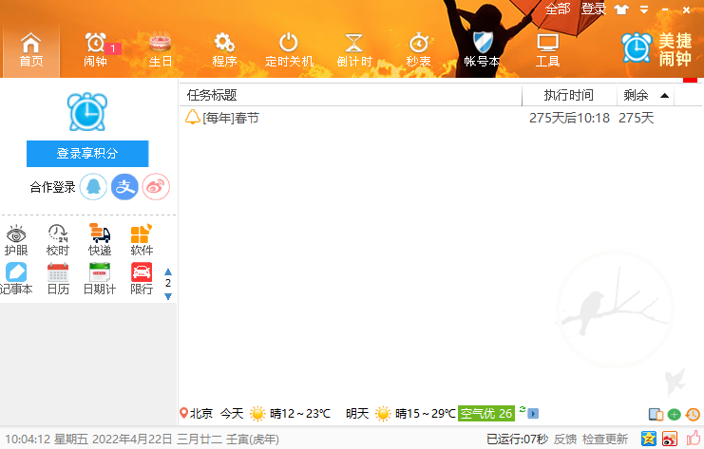Open the 首页 home tab
The height and width of the screenshot is (449, 704).
[31, 49]
